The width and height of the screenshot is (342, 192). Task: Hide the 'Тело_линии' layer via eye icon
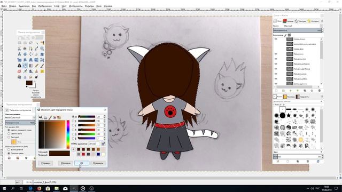(276, 54)
